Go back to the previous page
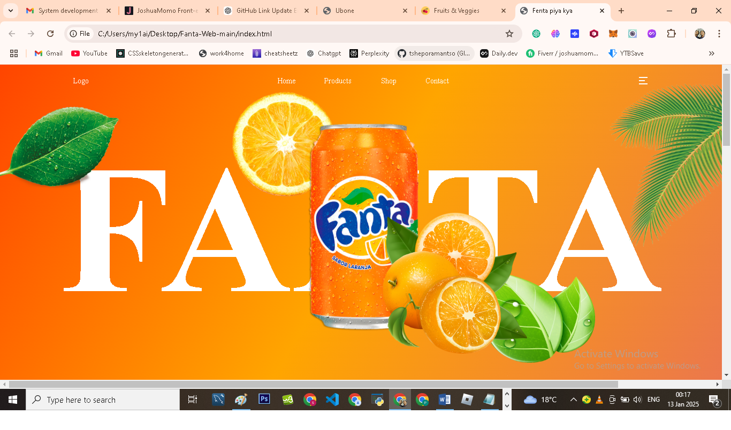This screenshot has height=430, width=731. 12,34
